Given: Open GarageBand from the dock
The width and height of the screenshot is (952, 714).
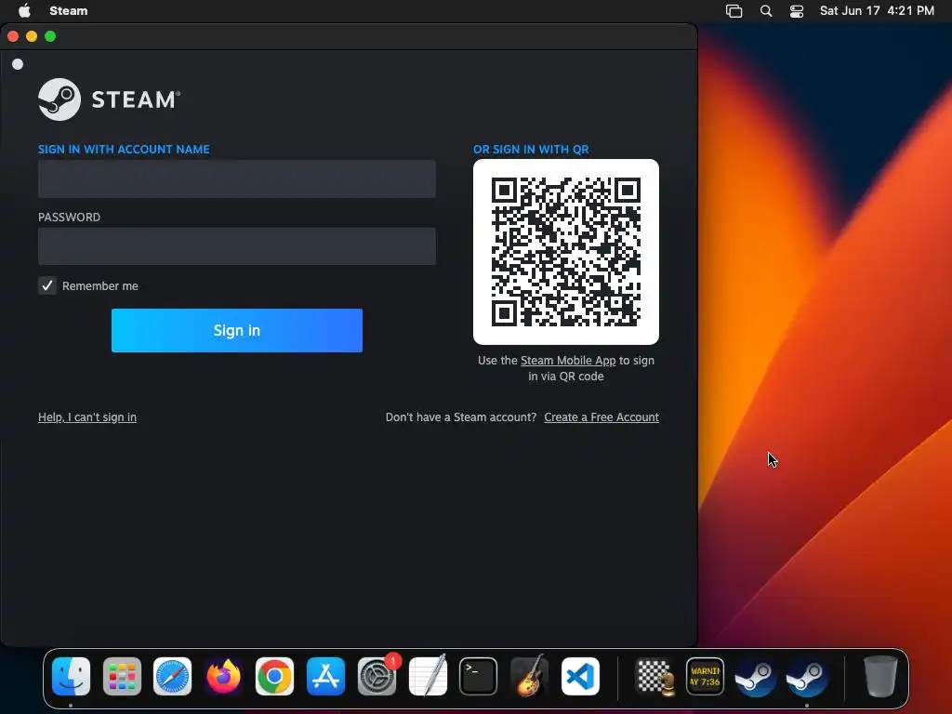Looking at the screenshot, I should pyautogui.click(x=529, y=677).
